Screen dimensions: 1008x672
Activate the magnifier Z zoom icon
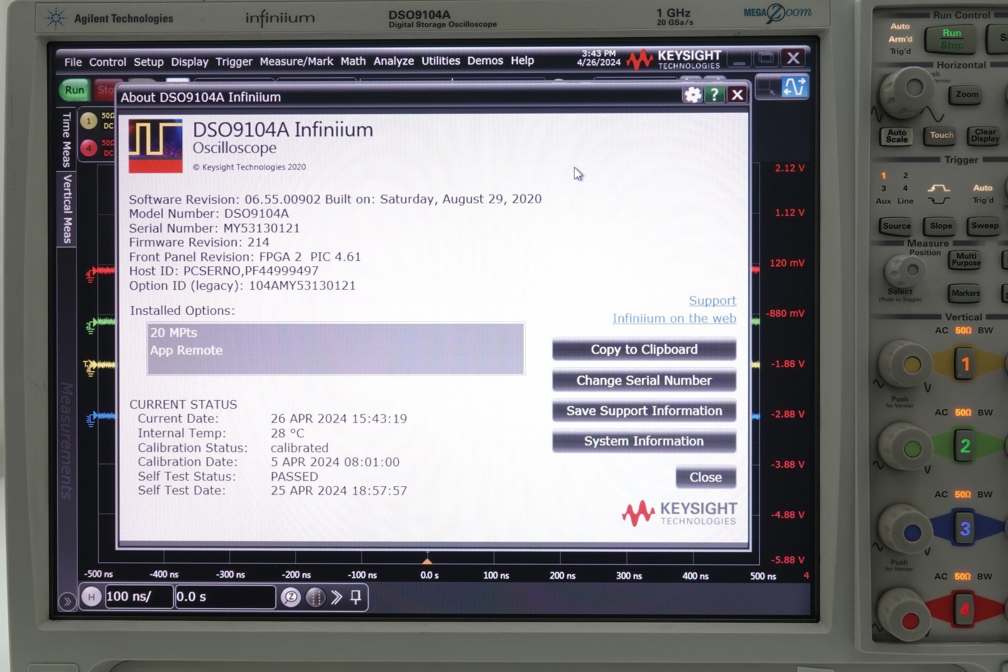pyautogui.click(x=290, y=596)
